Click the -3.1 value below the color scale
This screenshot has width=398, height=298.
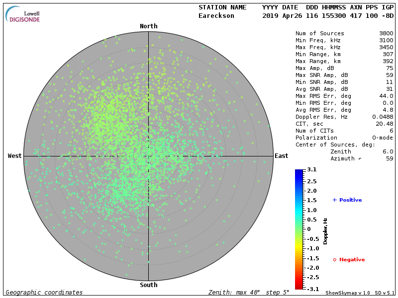(312, 289)
